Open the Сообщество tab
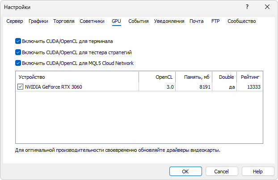This screenshot has width=278, height=180. tap(241, 21)
